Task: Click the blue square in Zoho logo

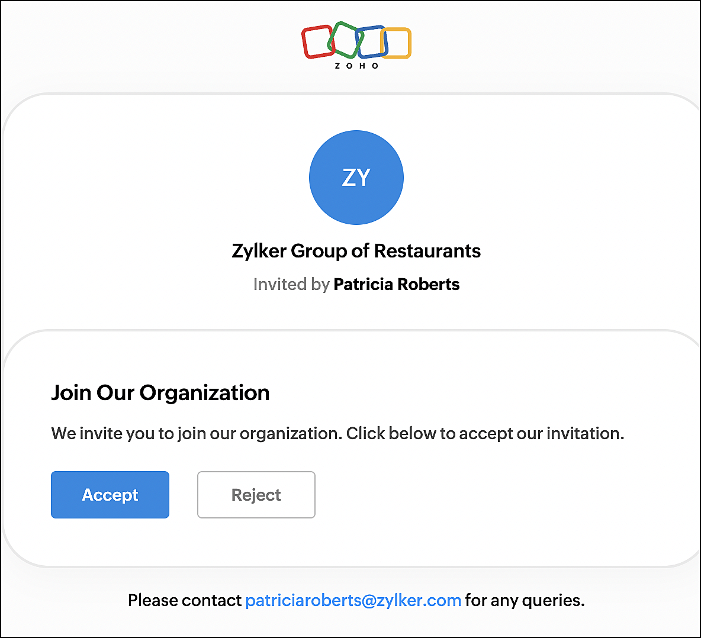Action: pos(371,41)
